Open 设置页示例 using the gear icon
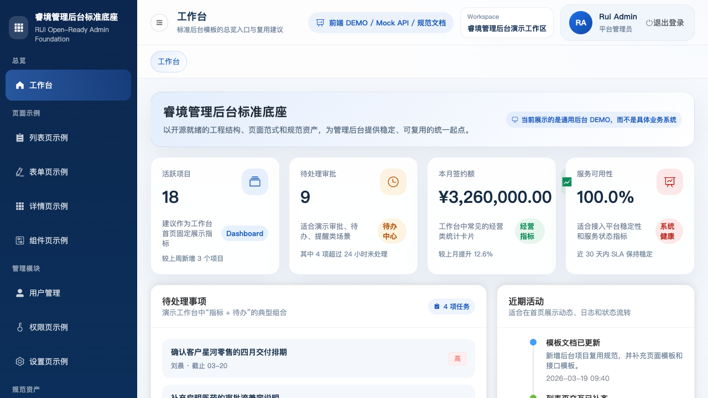Viewport: 708px width, 398px height. [20, 362]
